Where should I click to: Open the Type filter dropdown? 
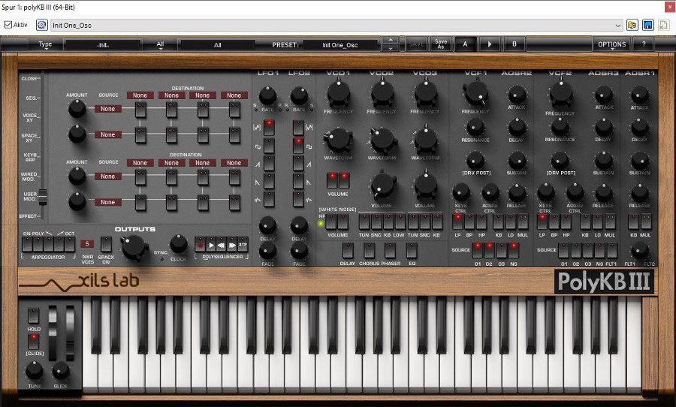coord(45,44)
